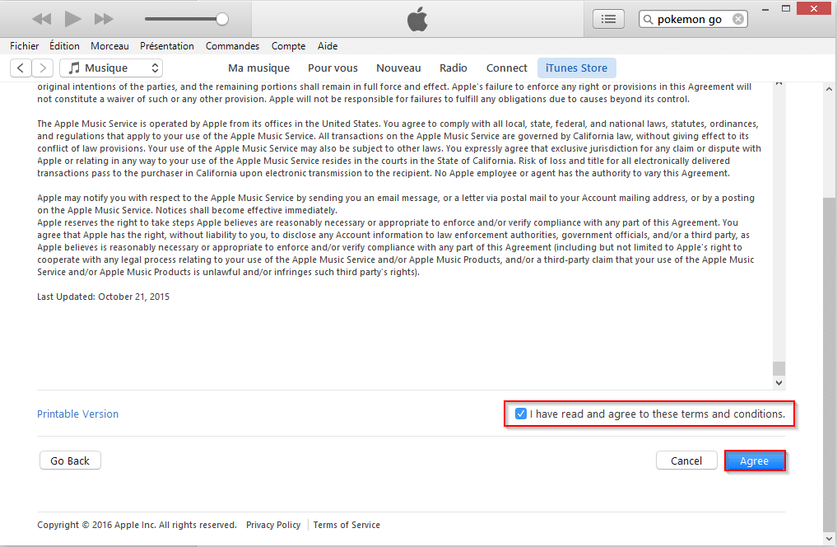This screenshot has height=547, width=837.
Task: Open the Musique media type dropdown
Action: 111,68
